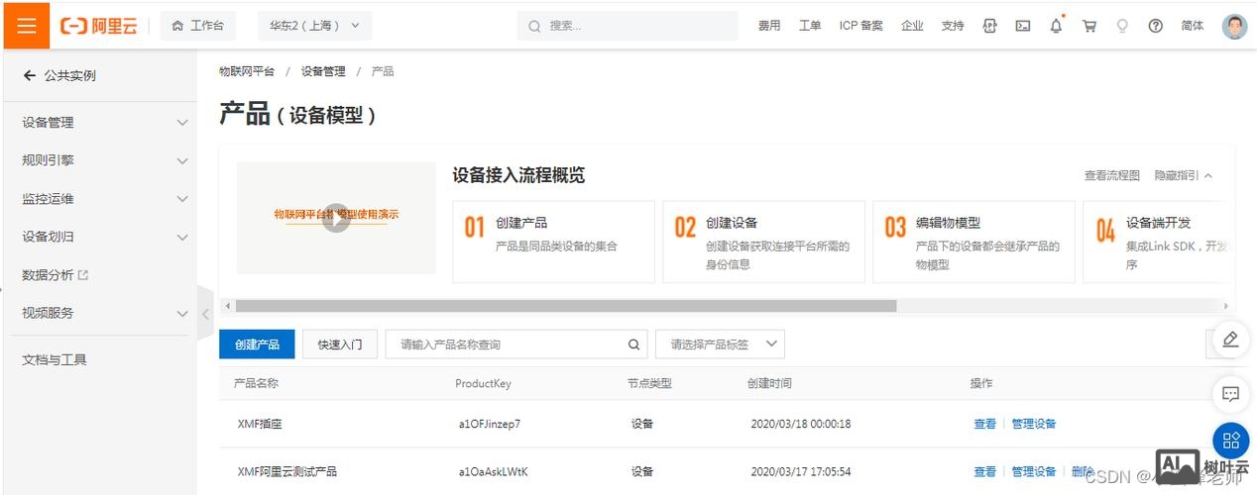Click creation time 2020/03/17 17:05:54
The image size is (1257, 495).
pyautogui.click(x=801, y=471)
